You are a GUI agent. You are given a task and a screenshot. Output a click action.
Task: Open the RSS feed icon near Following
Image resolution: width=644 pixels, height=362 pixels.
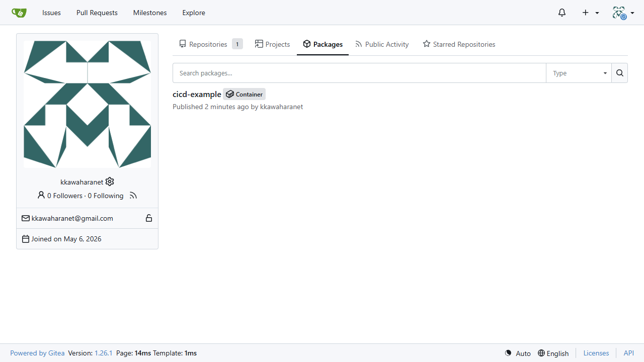pyautogui.click(x=133, y=196)
